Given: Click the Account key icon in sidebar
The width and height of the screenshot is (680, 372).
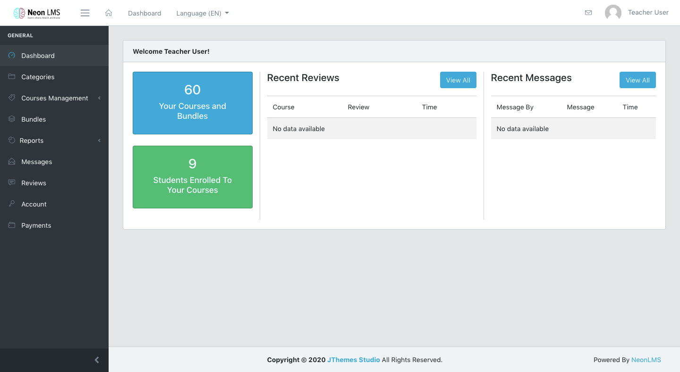Looking at the screenshot, I should click(x=12, y=204).
